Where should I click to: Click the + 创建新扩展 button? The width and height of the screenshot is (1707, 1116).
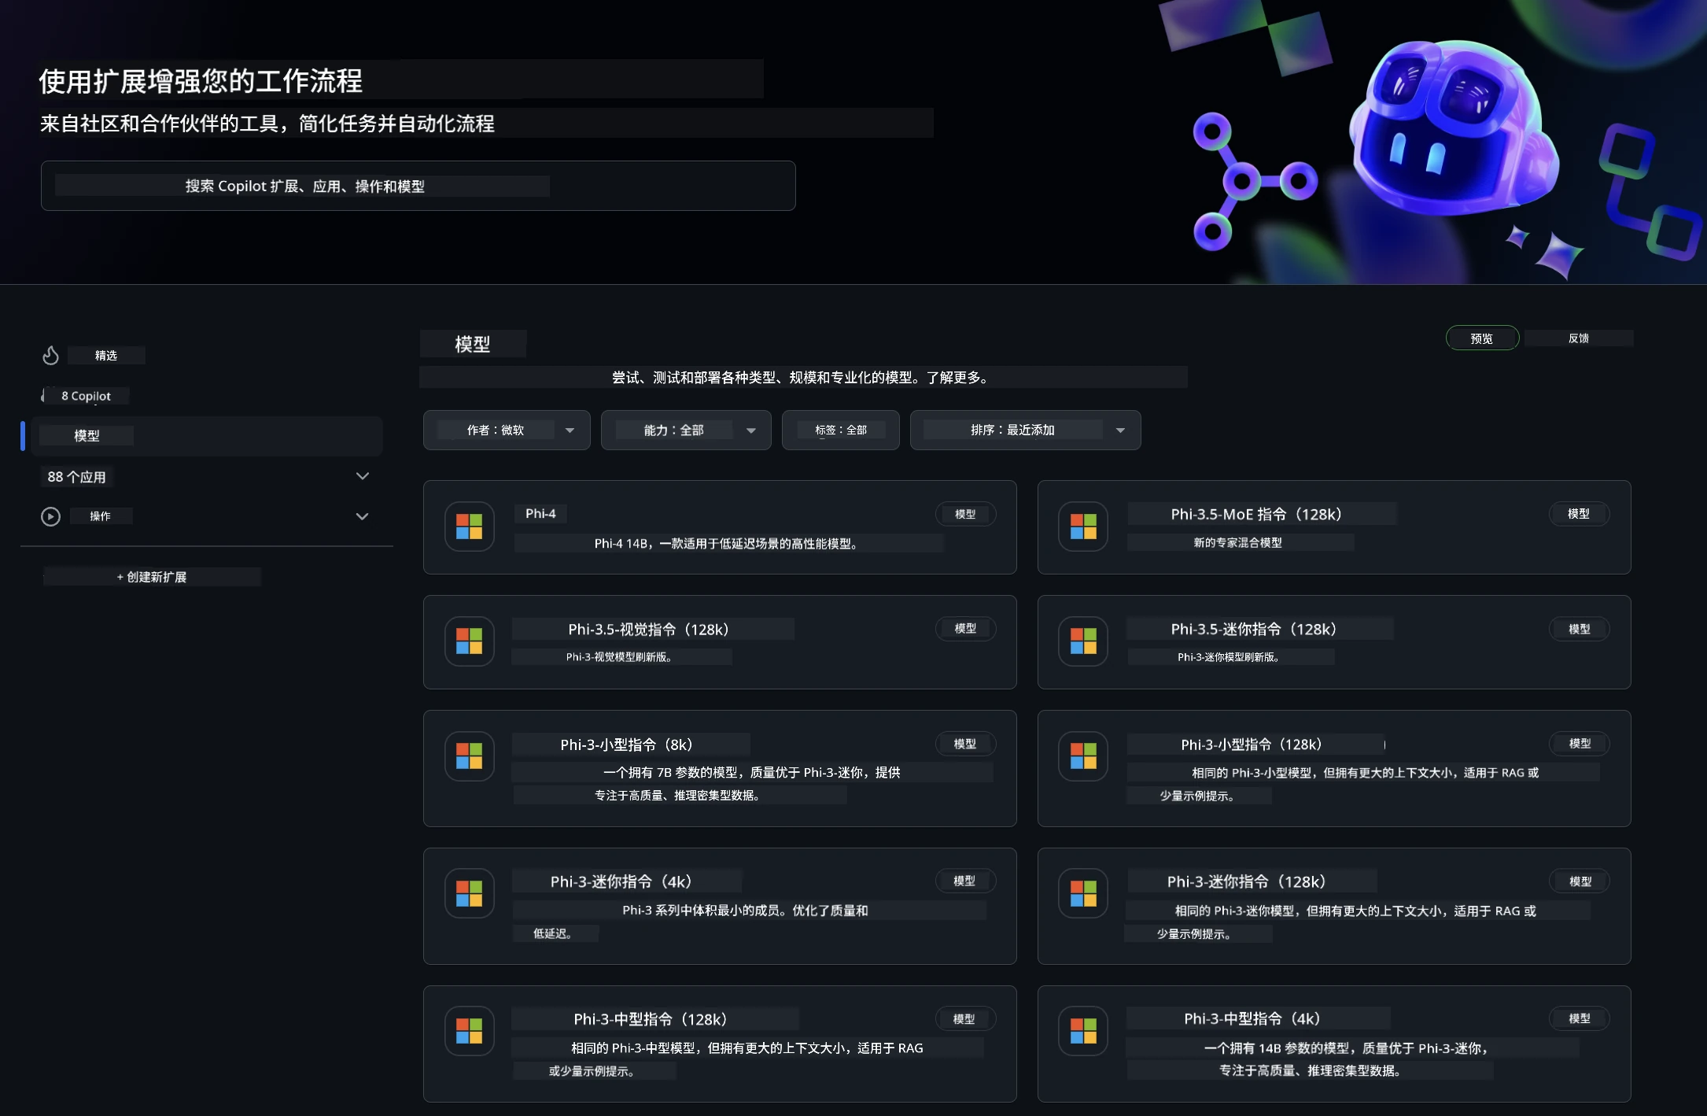[152, 577]
